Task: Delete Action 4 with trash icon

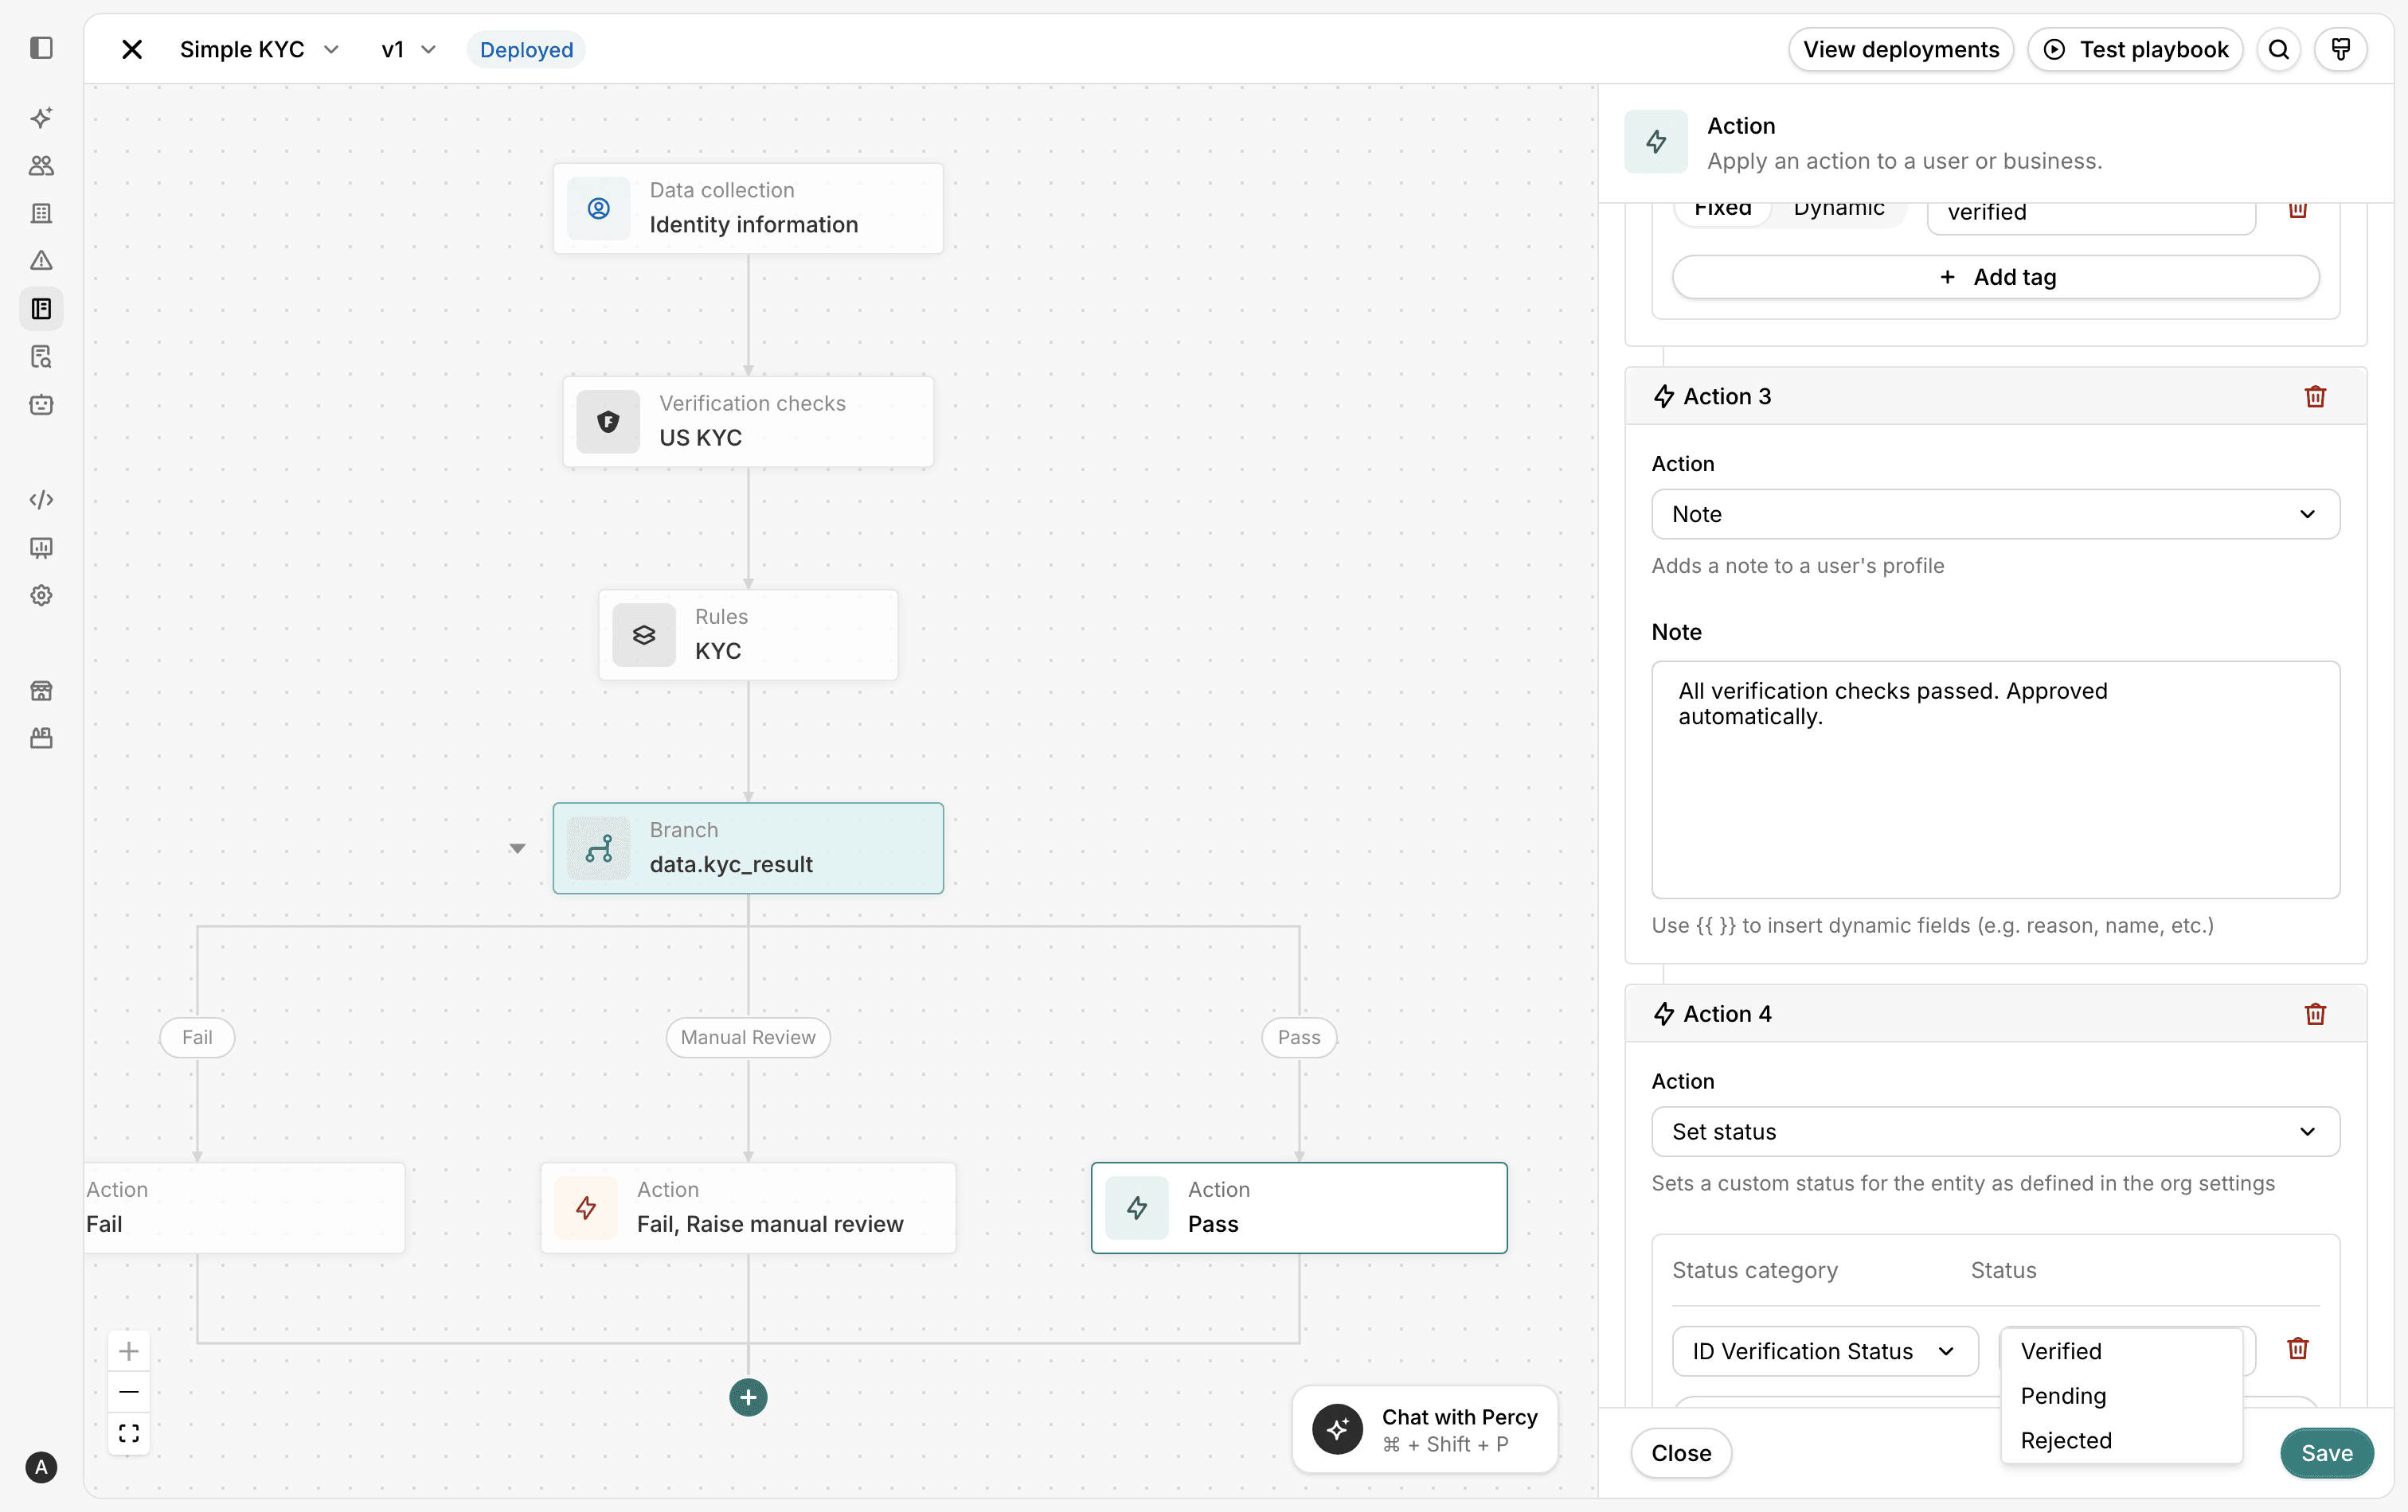Action: tap(2316, 1015)
